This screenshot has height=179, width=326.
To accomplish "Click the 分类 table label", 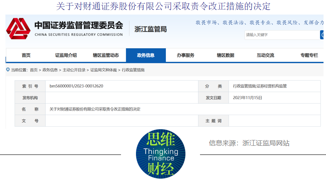I will [x=214, y=86].
